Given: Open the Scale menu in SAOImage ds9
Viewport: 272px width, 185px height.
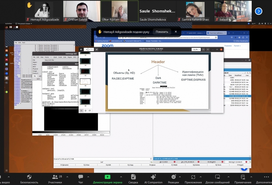Looking at the screenshot, I should click(x=60, y=57).
